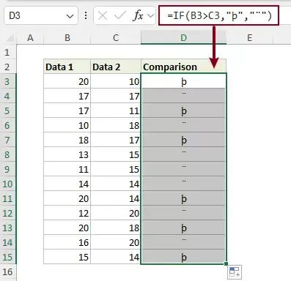
Task: Select column A header
Action: [30, 38]
